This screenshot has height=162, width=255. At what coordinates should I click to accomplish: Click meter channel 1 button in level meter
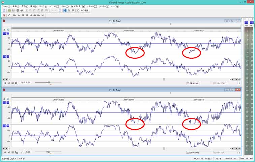pos(246,23)
